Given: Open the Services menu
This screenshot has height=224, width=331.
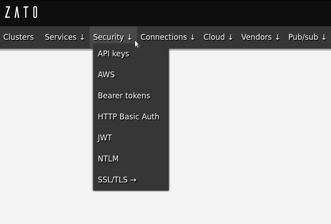Looking at the screenshot, I should (x=65, y=37).
